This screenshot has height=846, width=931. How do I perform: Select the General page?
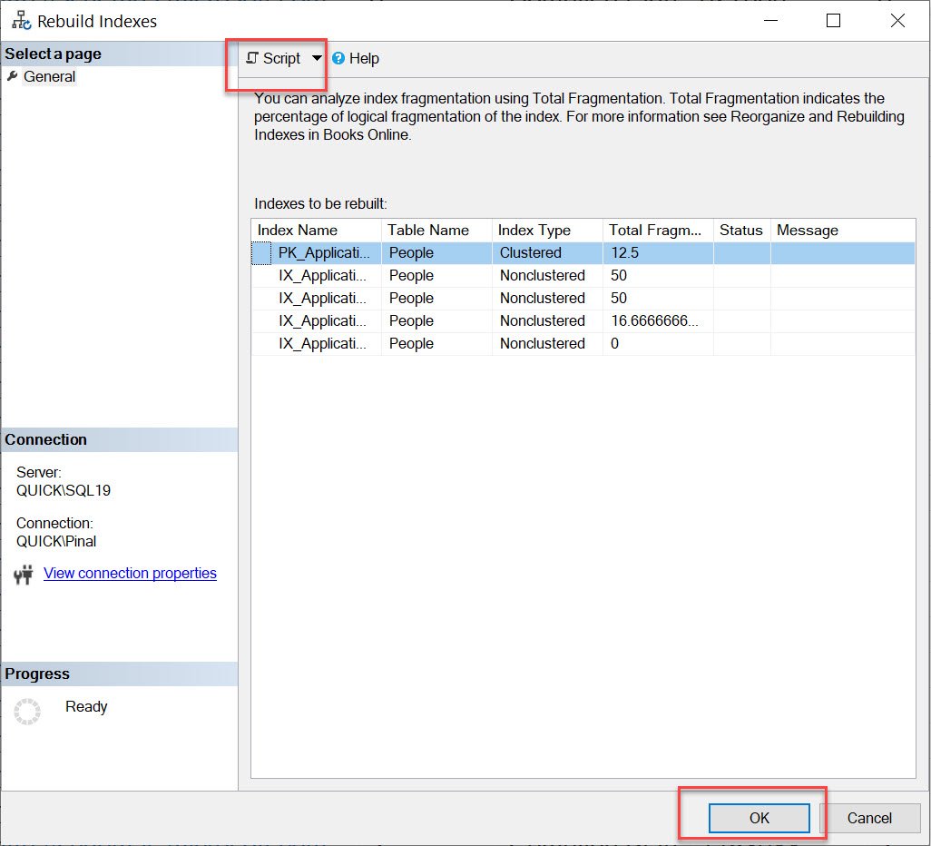click(49, 76)
